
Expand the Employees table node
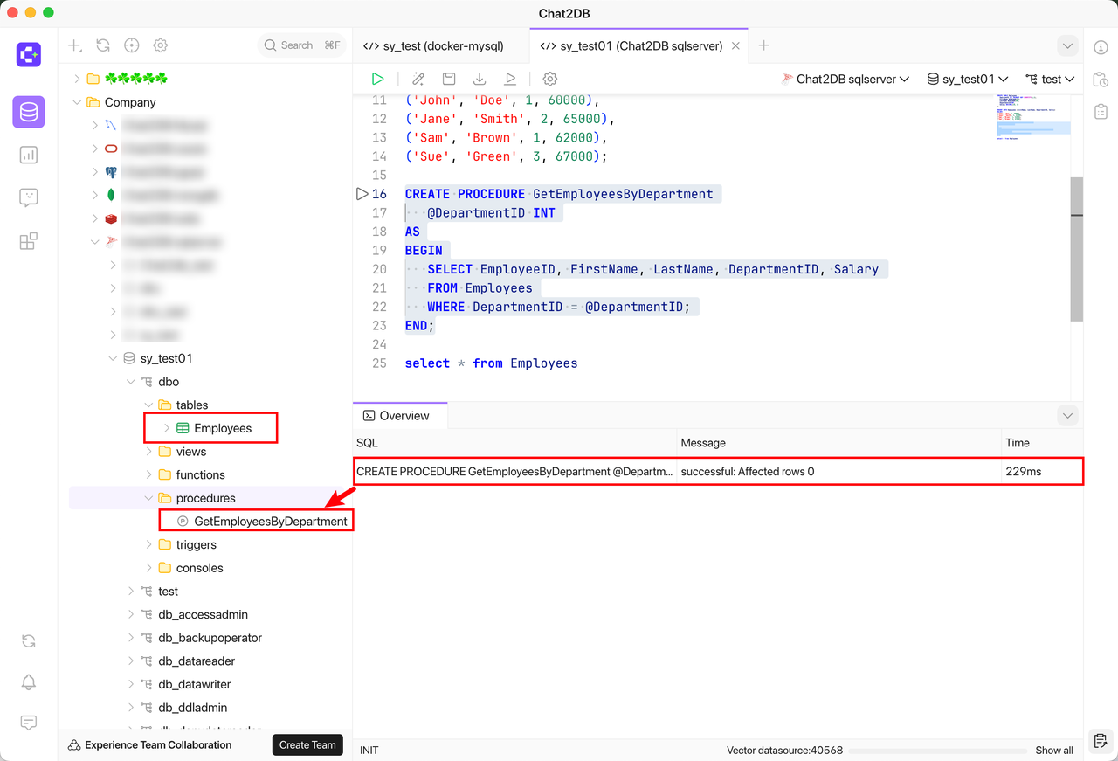tap(167, 428)
